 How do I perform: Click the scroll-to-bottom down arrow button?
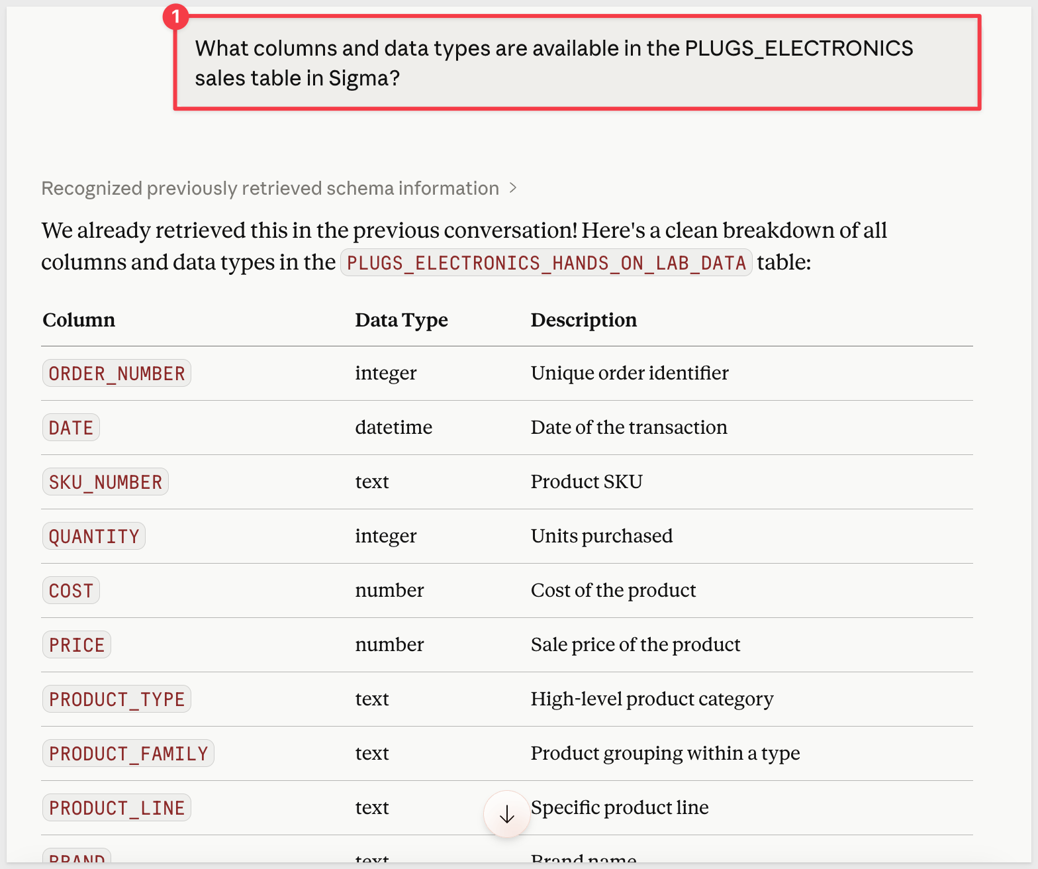point(506,814)
